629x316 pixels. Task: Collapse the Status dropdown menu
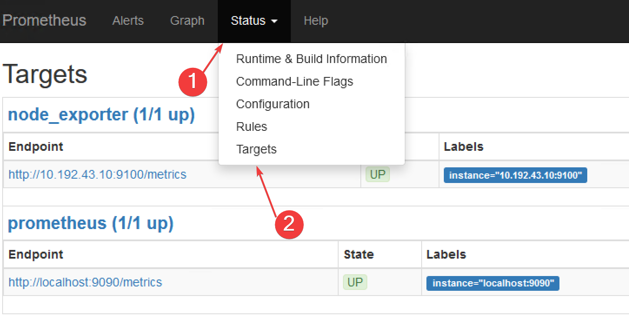[x=254, y=20]
